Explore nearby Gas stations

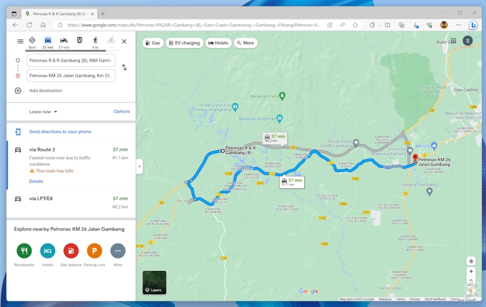[71, 251]
